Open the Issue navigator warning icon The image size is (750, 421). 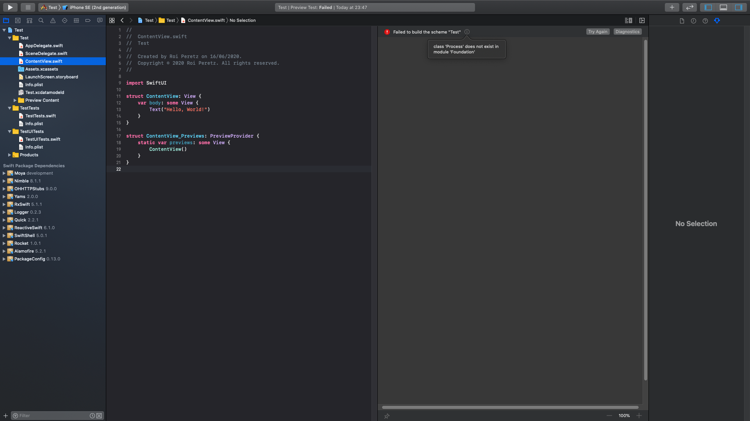[x=53, y=20]
